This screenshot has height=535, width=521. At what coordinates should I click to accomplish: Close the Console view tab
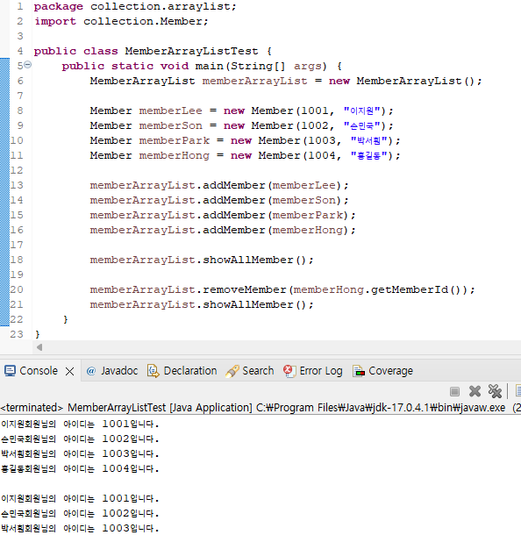coord(69,371)
